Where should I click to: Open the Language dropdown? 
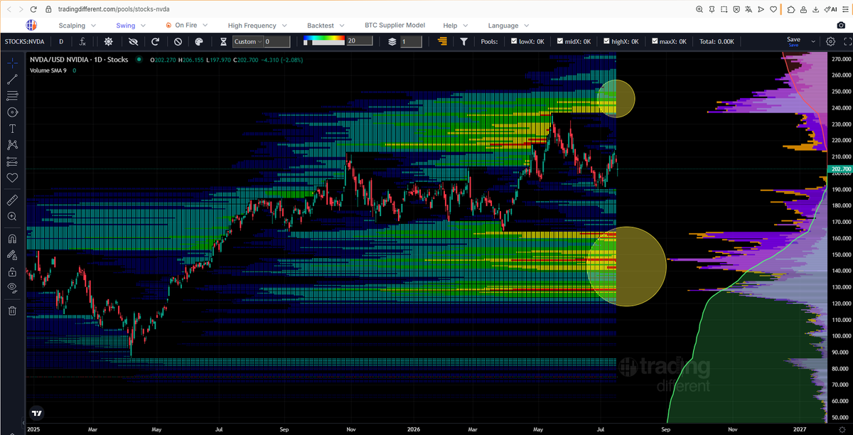click(x=508, y=26)
